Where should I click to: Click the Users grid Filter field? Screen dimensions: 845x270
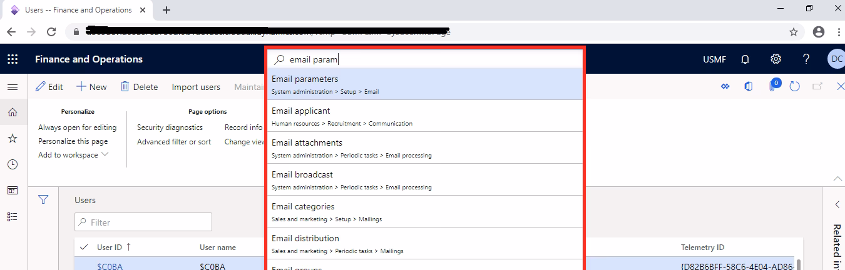(x=143, y=222)
